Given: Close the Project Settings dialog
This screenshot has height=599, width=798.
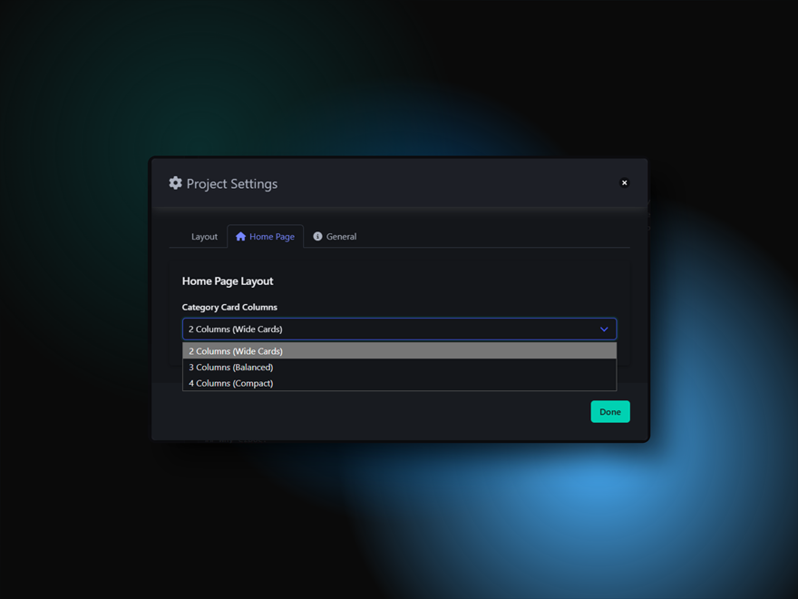Looking at the screenshot, I should pyautogui.click(x=624, y=183).
